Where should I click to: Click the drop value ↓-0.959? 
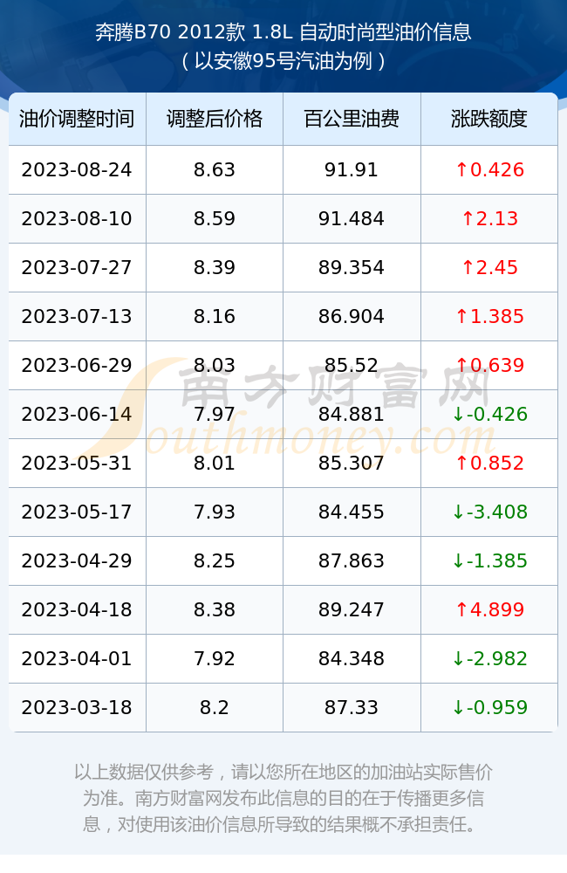(489, 708)
